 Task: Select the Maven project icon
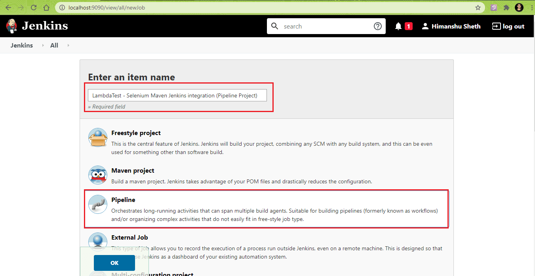click(97, 175)
